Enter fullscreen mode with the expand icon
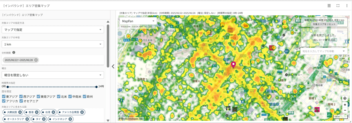352x123 pixels. coord(338,5)
